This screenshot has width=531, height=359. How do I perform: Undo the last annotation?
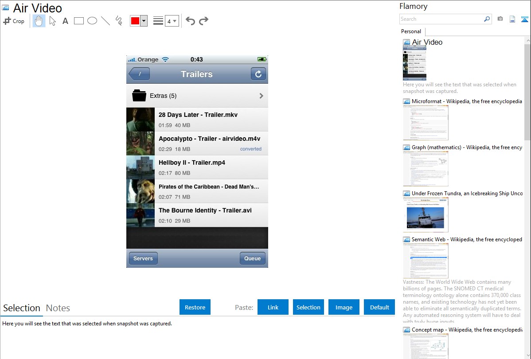(190, 21)
